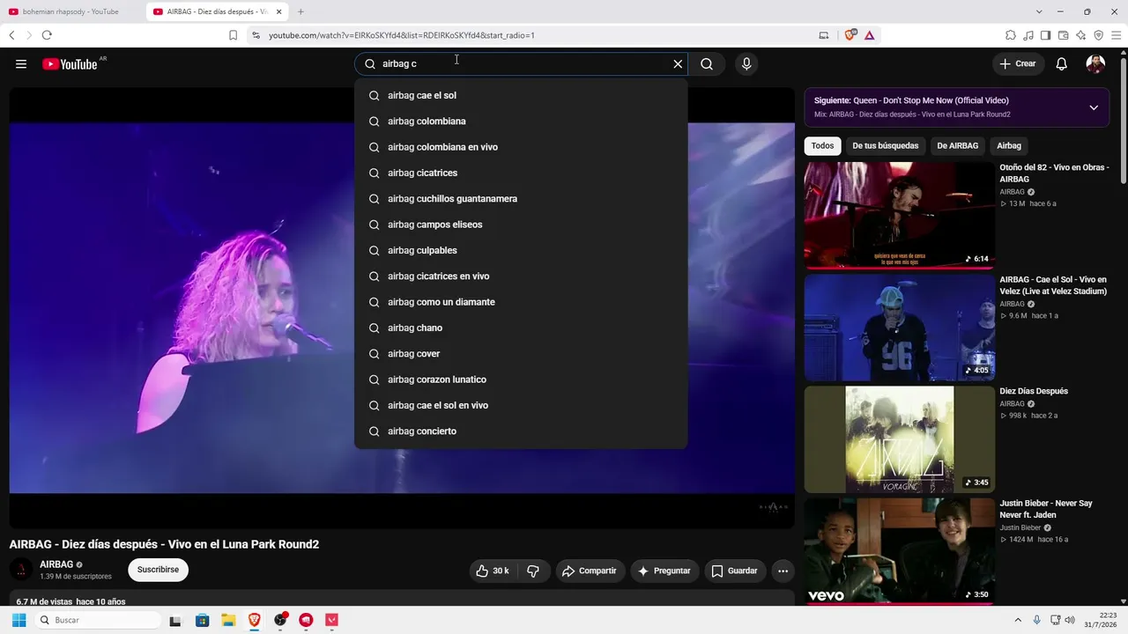Switch to the bohemian rhapsody tab
1128x634 pixels.
70,11
